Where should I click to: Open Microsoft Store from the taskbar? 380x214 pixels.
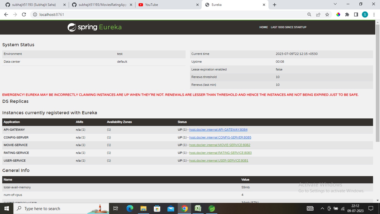[157, 208]
